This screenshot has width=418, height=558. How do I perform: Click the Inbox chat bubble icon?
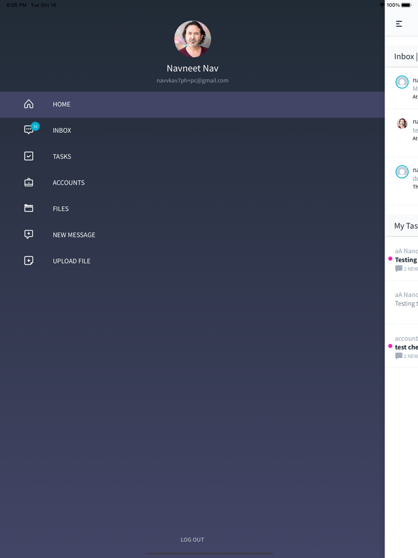(29, 130)
